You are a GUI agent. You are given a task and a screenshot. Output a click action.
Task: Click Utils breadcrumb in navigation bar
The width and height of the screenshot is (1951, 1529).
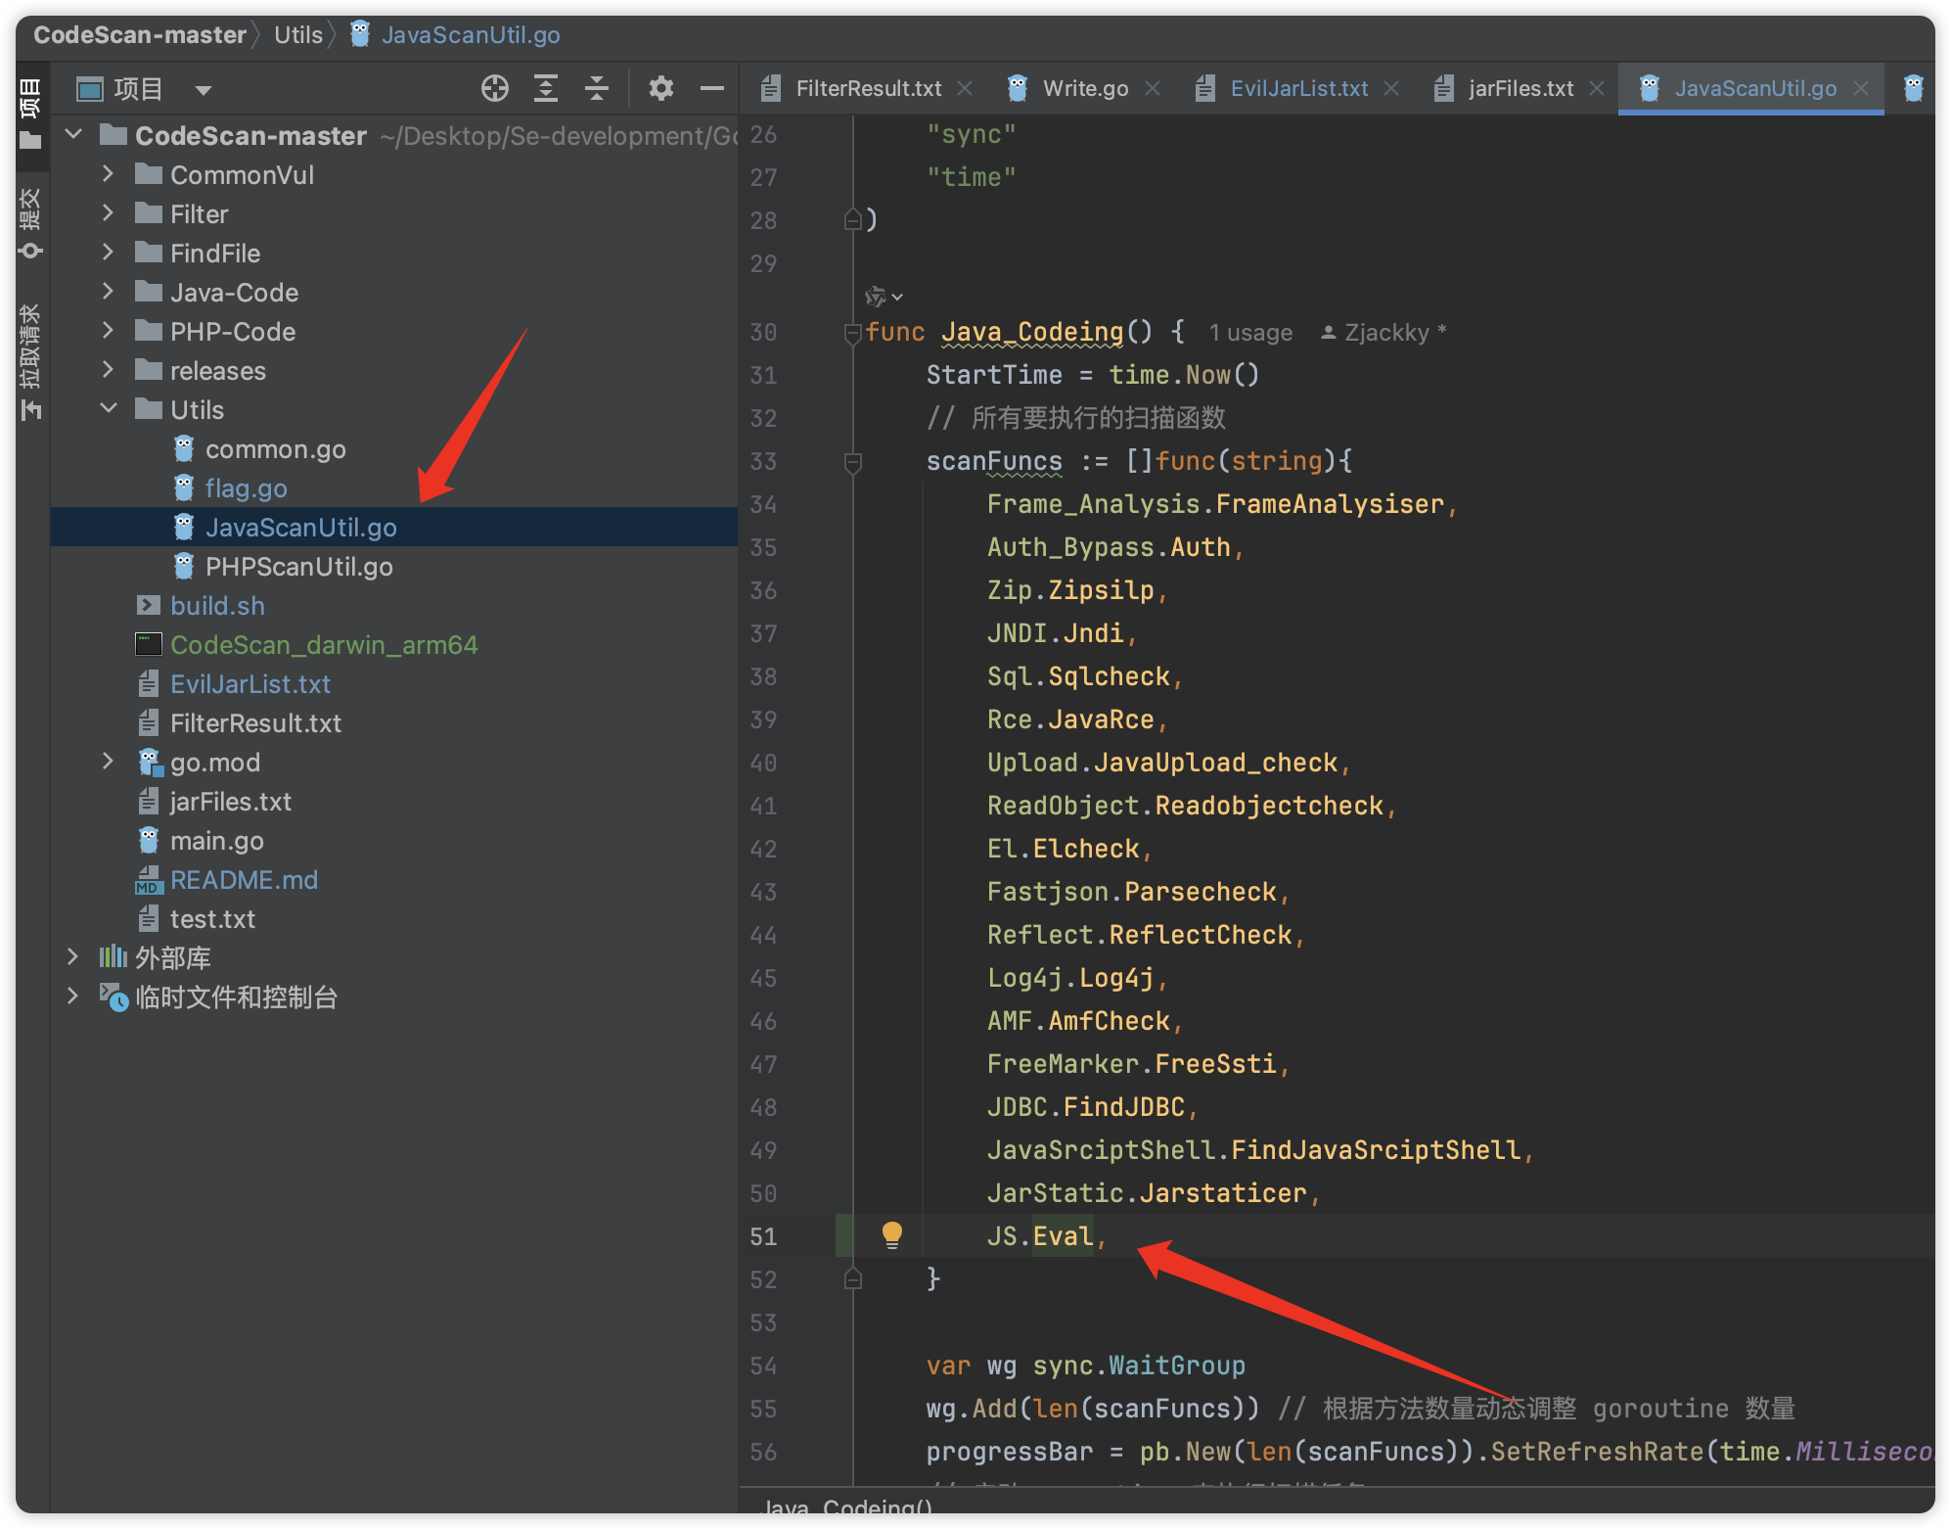[x=298, y=35]
